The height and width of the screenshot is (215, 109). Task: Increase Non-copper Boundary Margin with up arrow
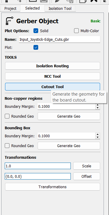coord(97,105)
